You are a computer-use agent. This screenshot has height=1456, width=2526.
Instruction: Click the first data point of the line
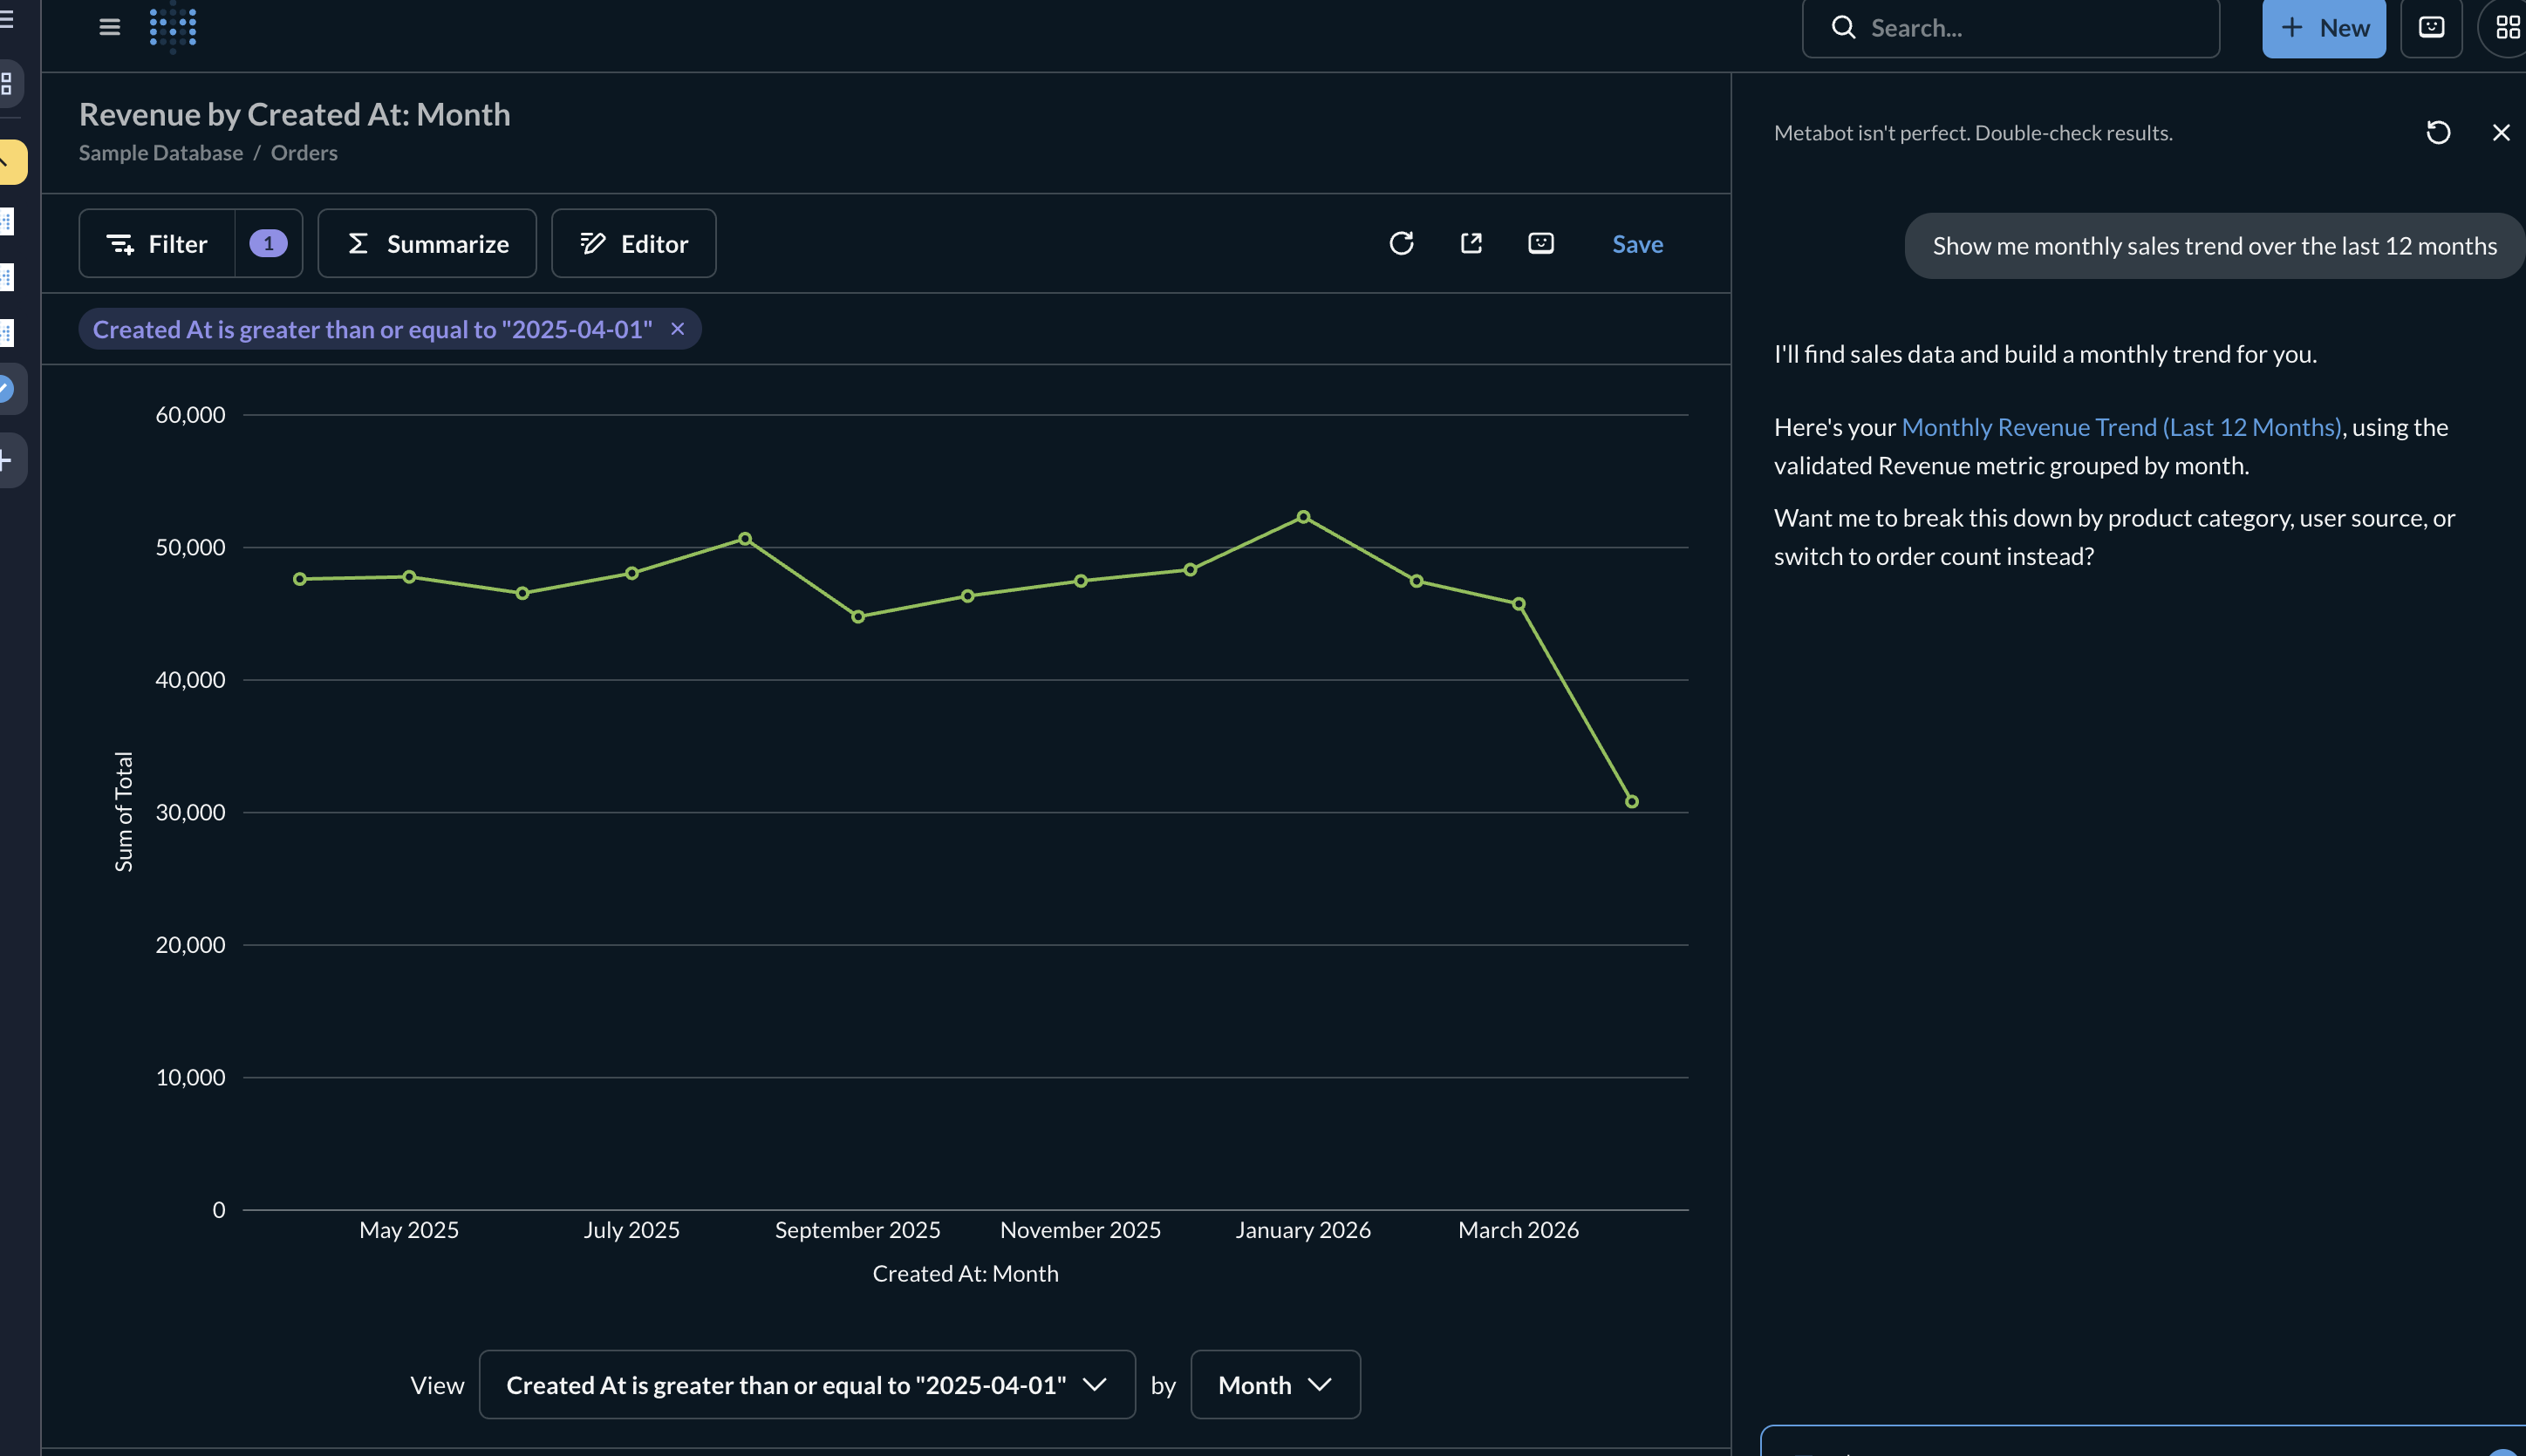click(299, 579)
